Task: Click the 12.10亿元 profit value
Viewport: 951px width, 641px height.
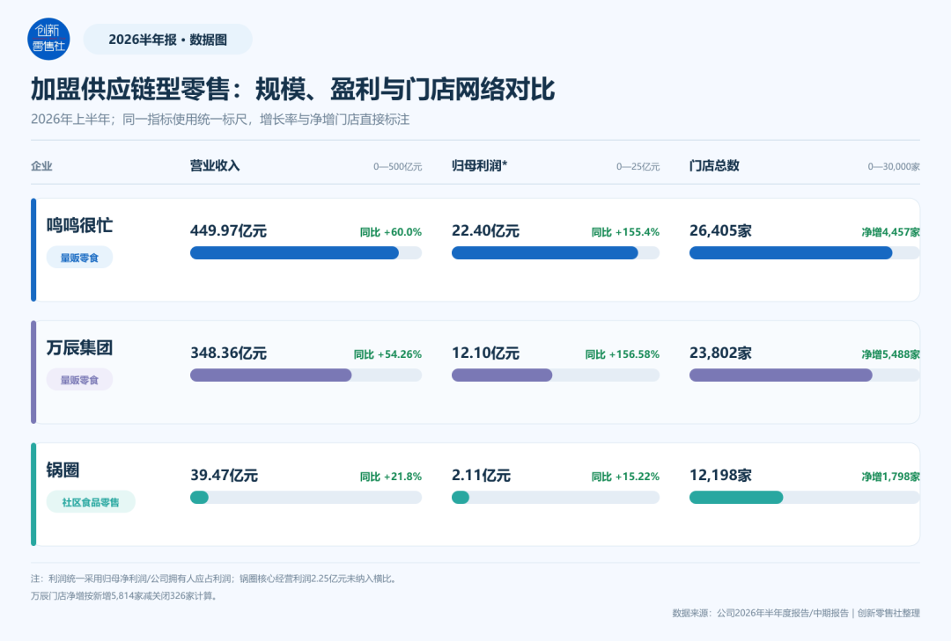Action: (485, 353)
